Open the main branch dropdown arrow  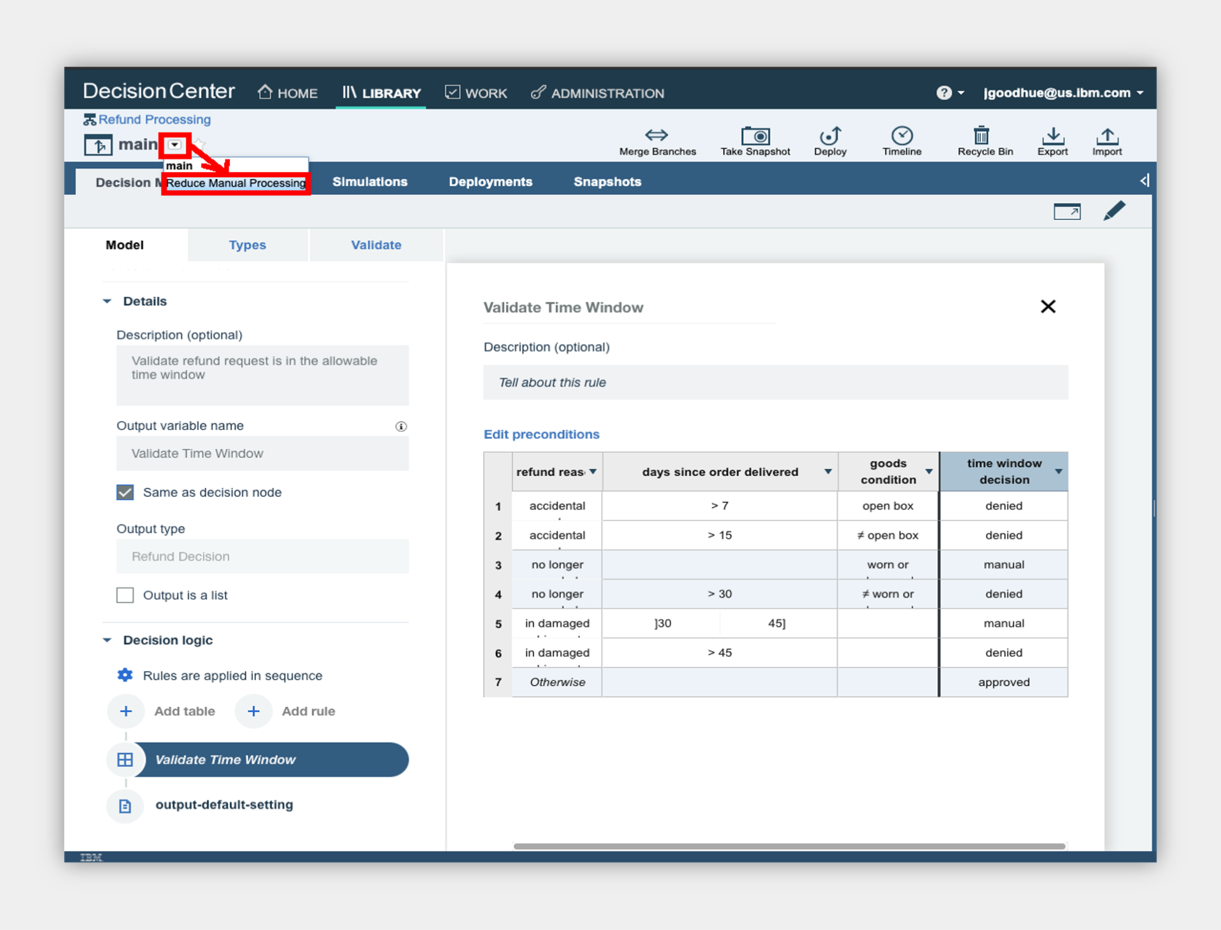coord(174,145)
